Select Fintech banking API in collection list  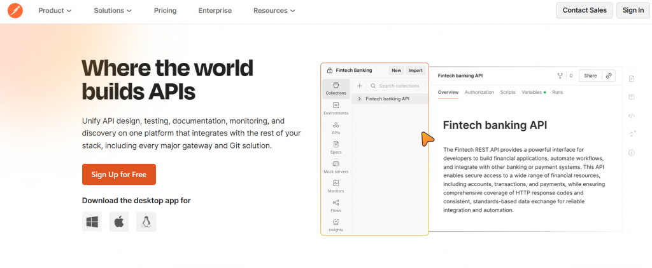coord(390,98)
